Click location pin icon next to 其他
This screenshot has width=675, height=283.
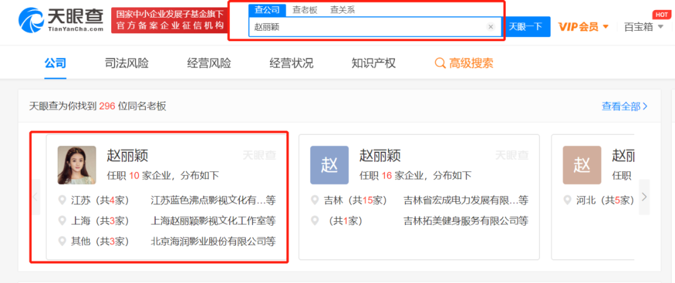point(62,242)
